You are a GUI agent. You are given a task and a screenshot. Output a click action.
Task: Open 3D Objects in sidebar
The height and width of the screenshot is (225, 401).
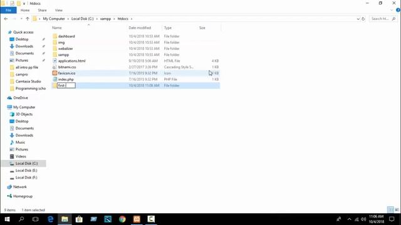coord(24,114)
